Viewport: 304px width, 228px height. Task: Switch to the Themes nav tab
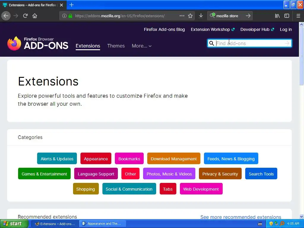116,46
